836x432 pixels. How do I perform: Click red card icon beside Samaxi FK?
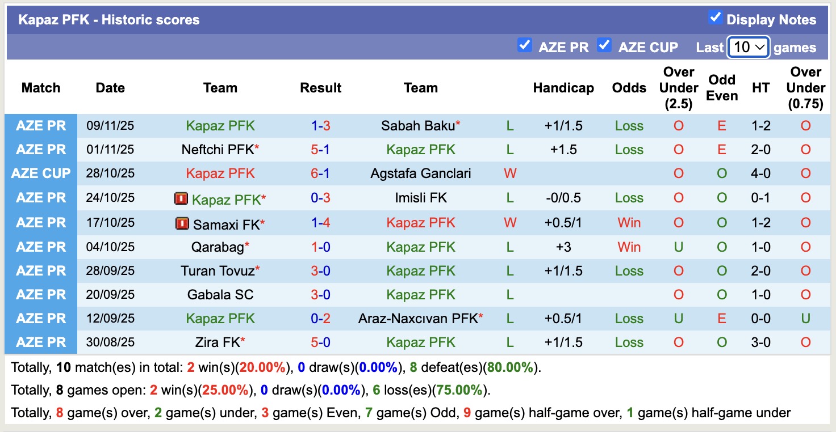click(182, 223)
